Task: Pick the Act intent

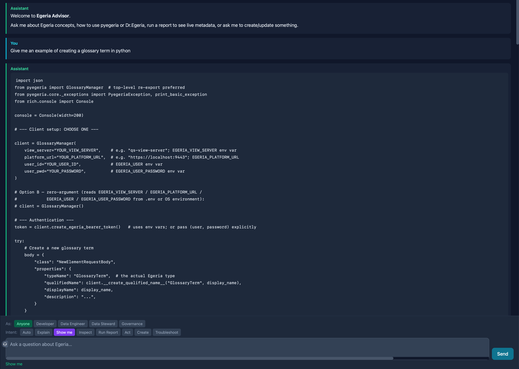Action: click(x=127, y=332)
